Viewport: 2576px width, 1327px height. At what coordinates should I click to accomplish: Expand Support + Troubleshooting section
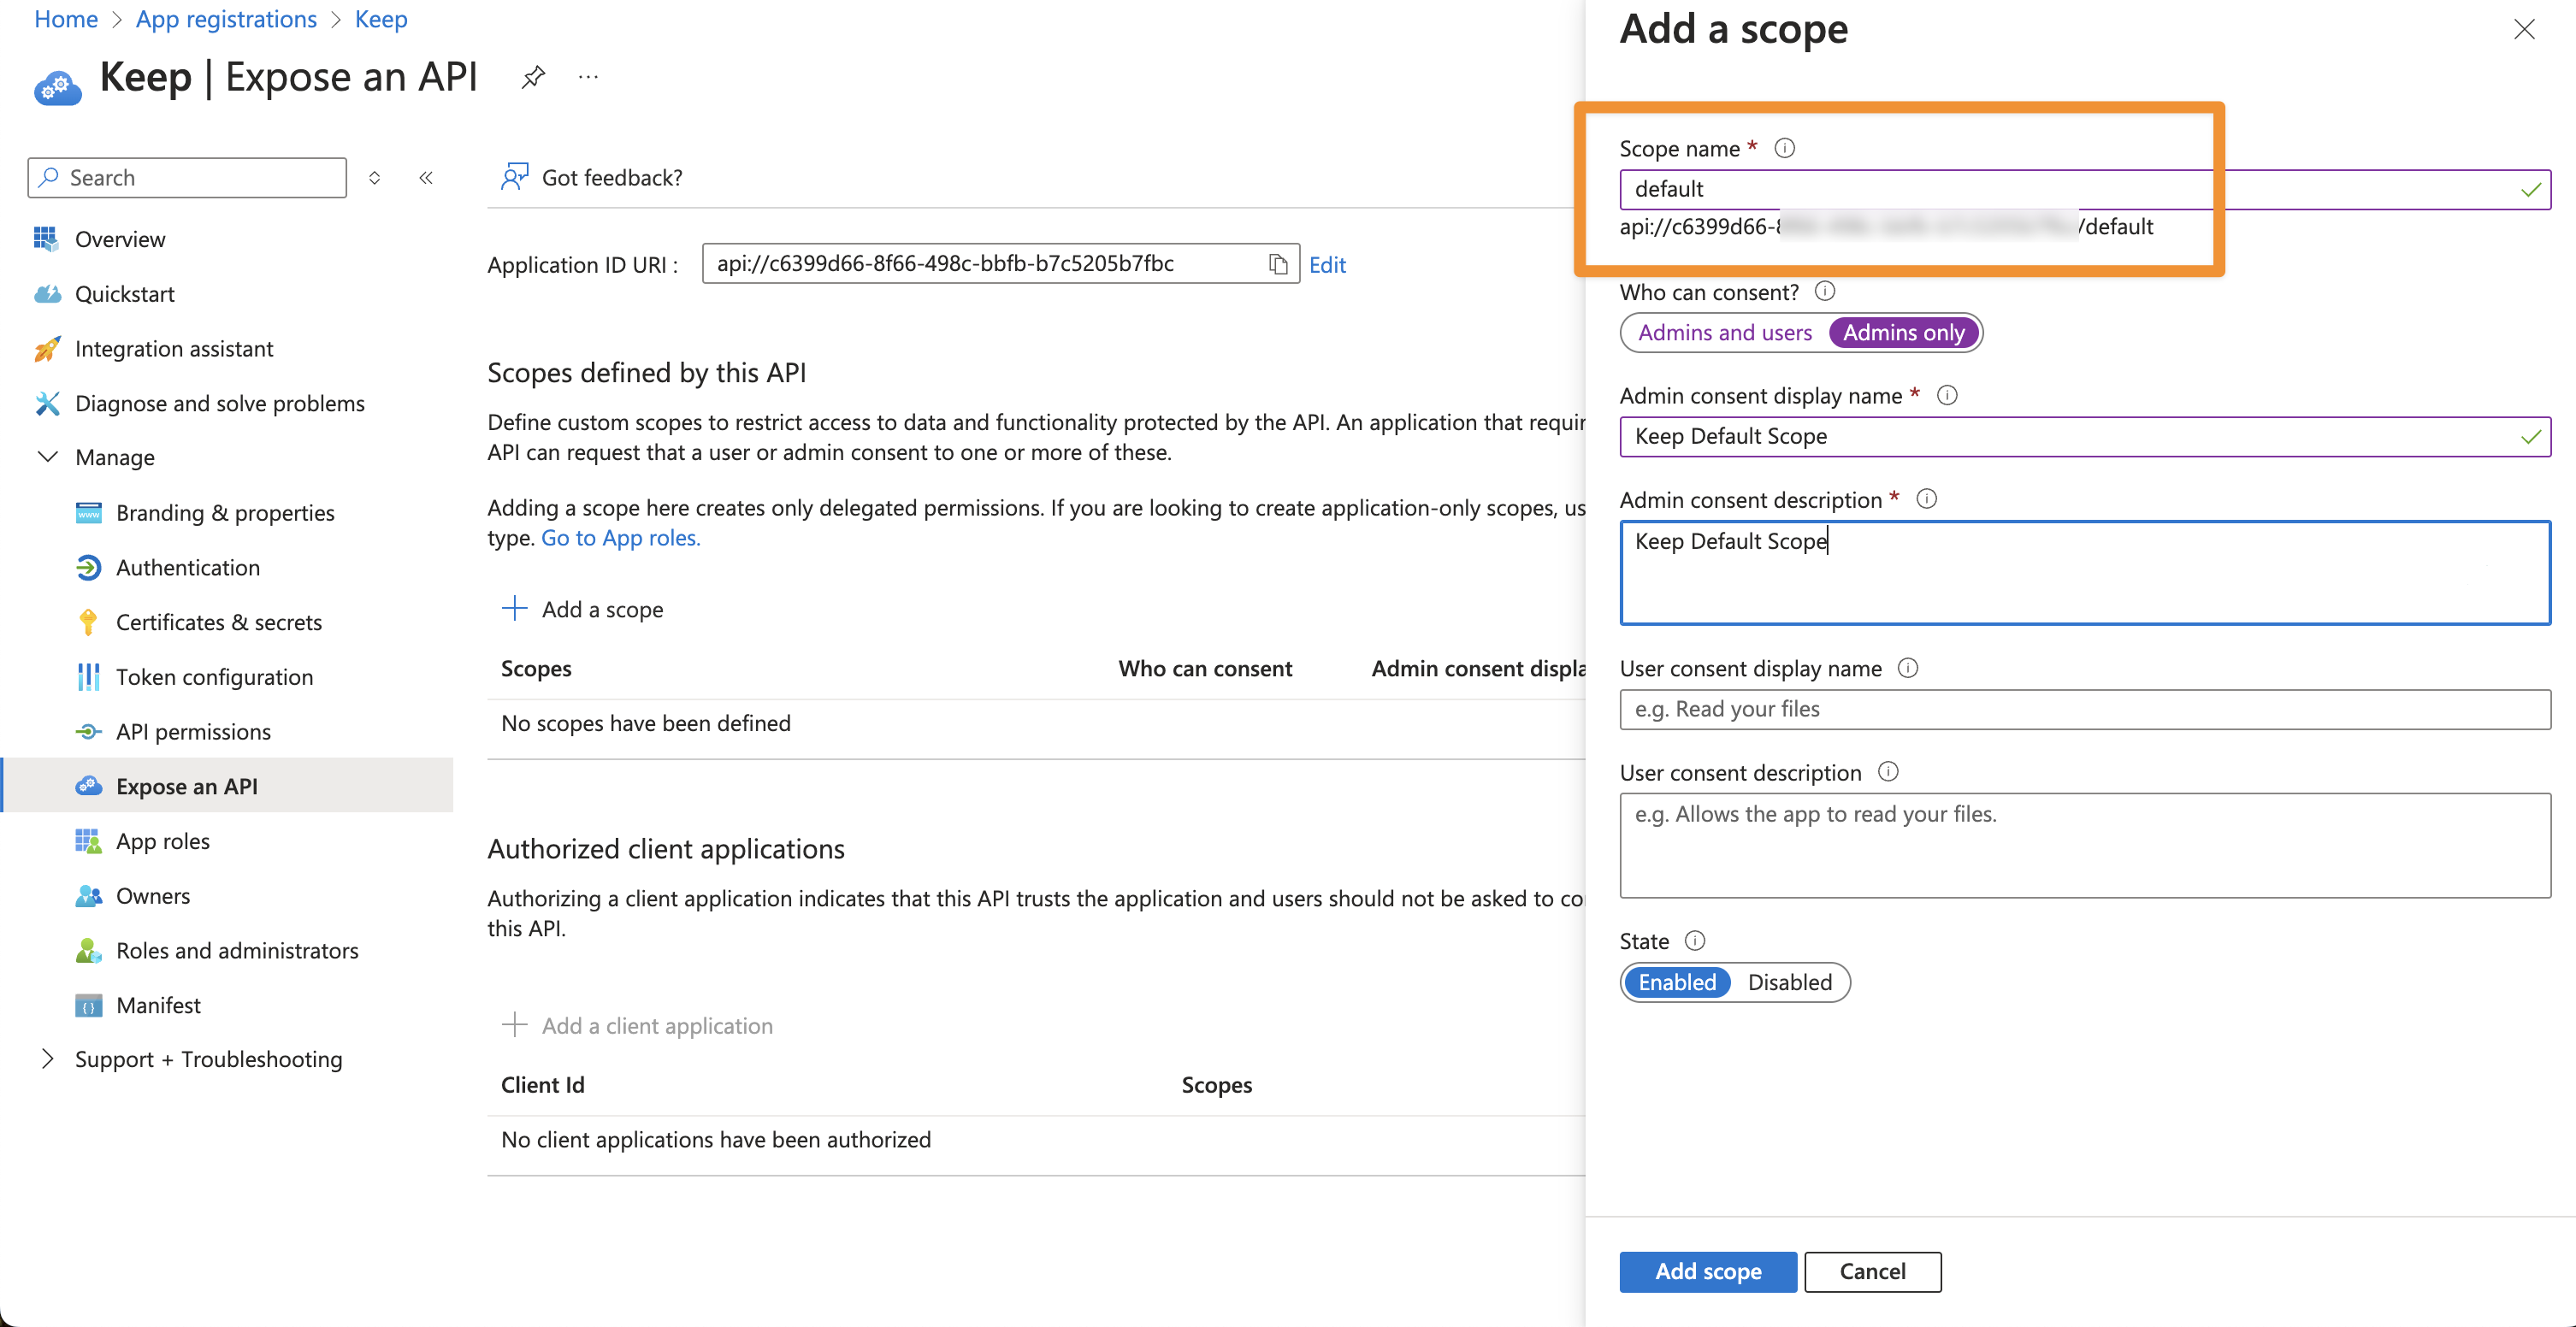[x=47, y=1059]
